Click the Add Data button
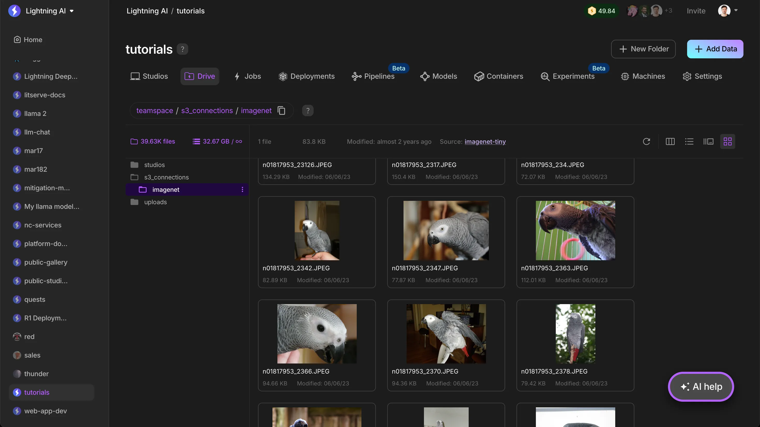Screen dimensions: 760x427 [x=715, y=49]
